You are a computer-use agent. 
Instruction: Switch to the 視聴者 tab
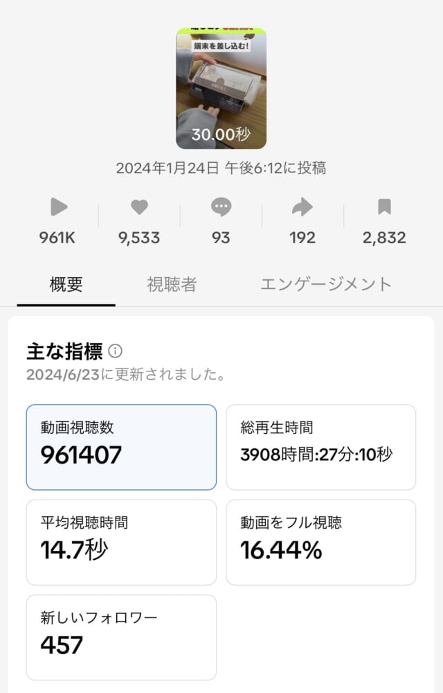(x=172, y=283)
